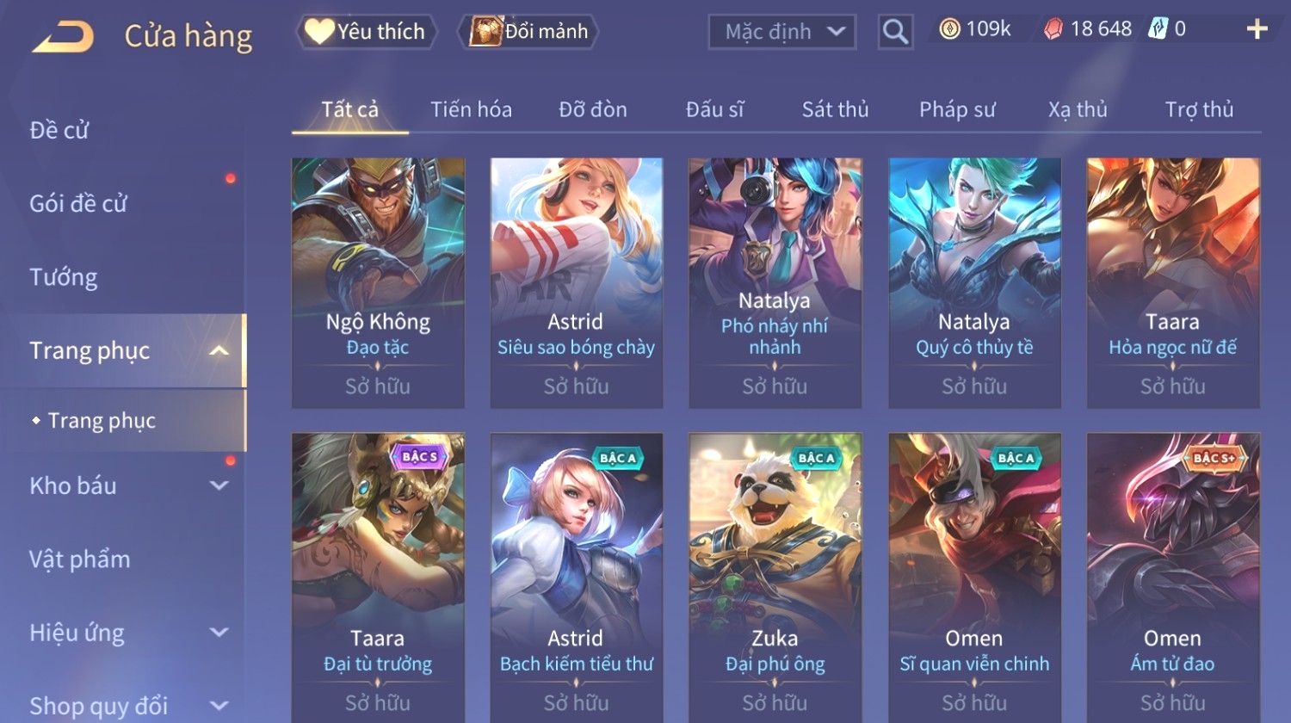This screenshot has width=1291, height=723.
Task: Open the Mặc định sort dropdown
Action: [781, 32]
